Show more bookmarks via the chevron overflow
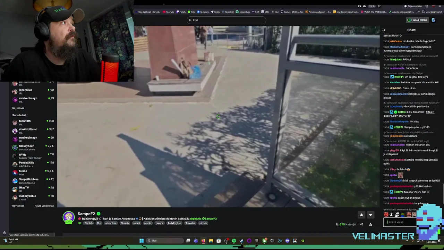444x250 pixels. point(418,12)
